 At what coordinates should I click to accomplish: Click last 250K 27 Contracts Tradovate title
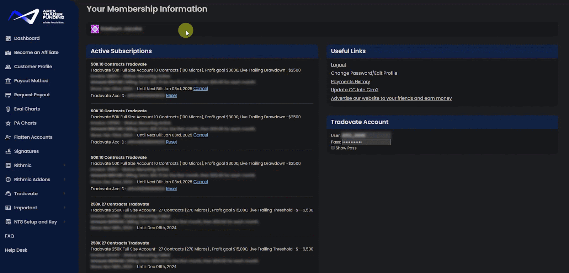[x=120, y=243]
